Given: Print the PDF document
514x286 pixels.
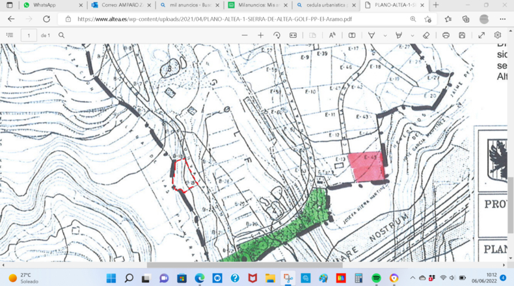Looking at the screenshot, I should coord(446,35).
